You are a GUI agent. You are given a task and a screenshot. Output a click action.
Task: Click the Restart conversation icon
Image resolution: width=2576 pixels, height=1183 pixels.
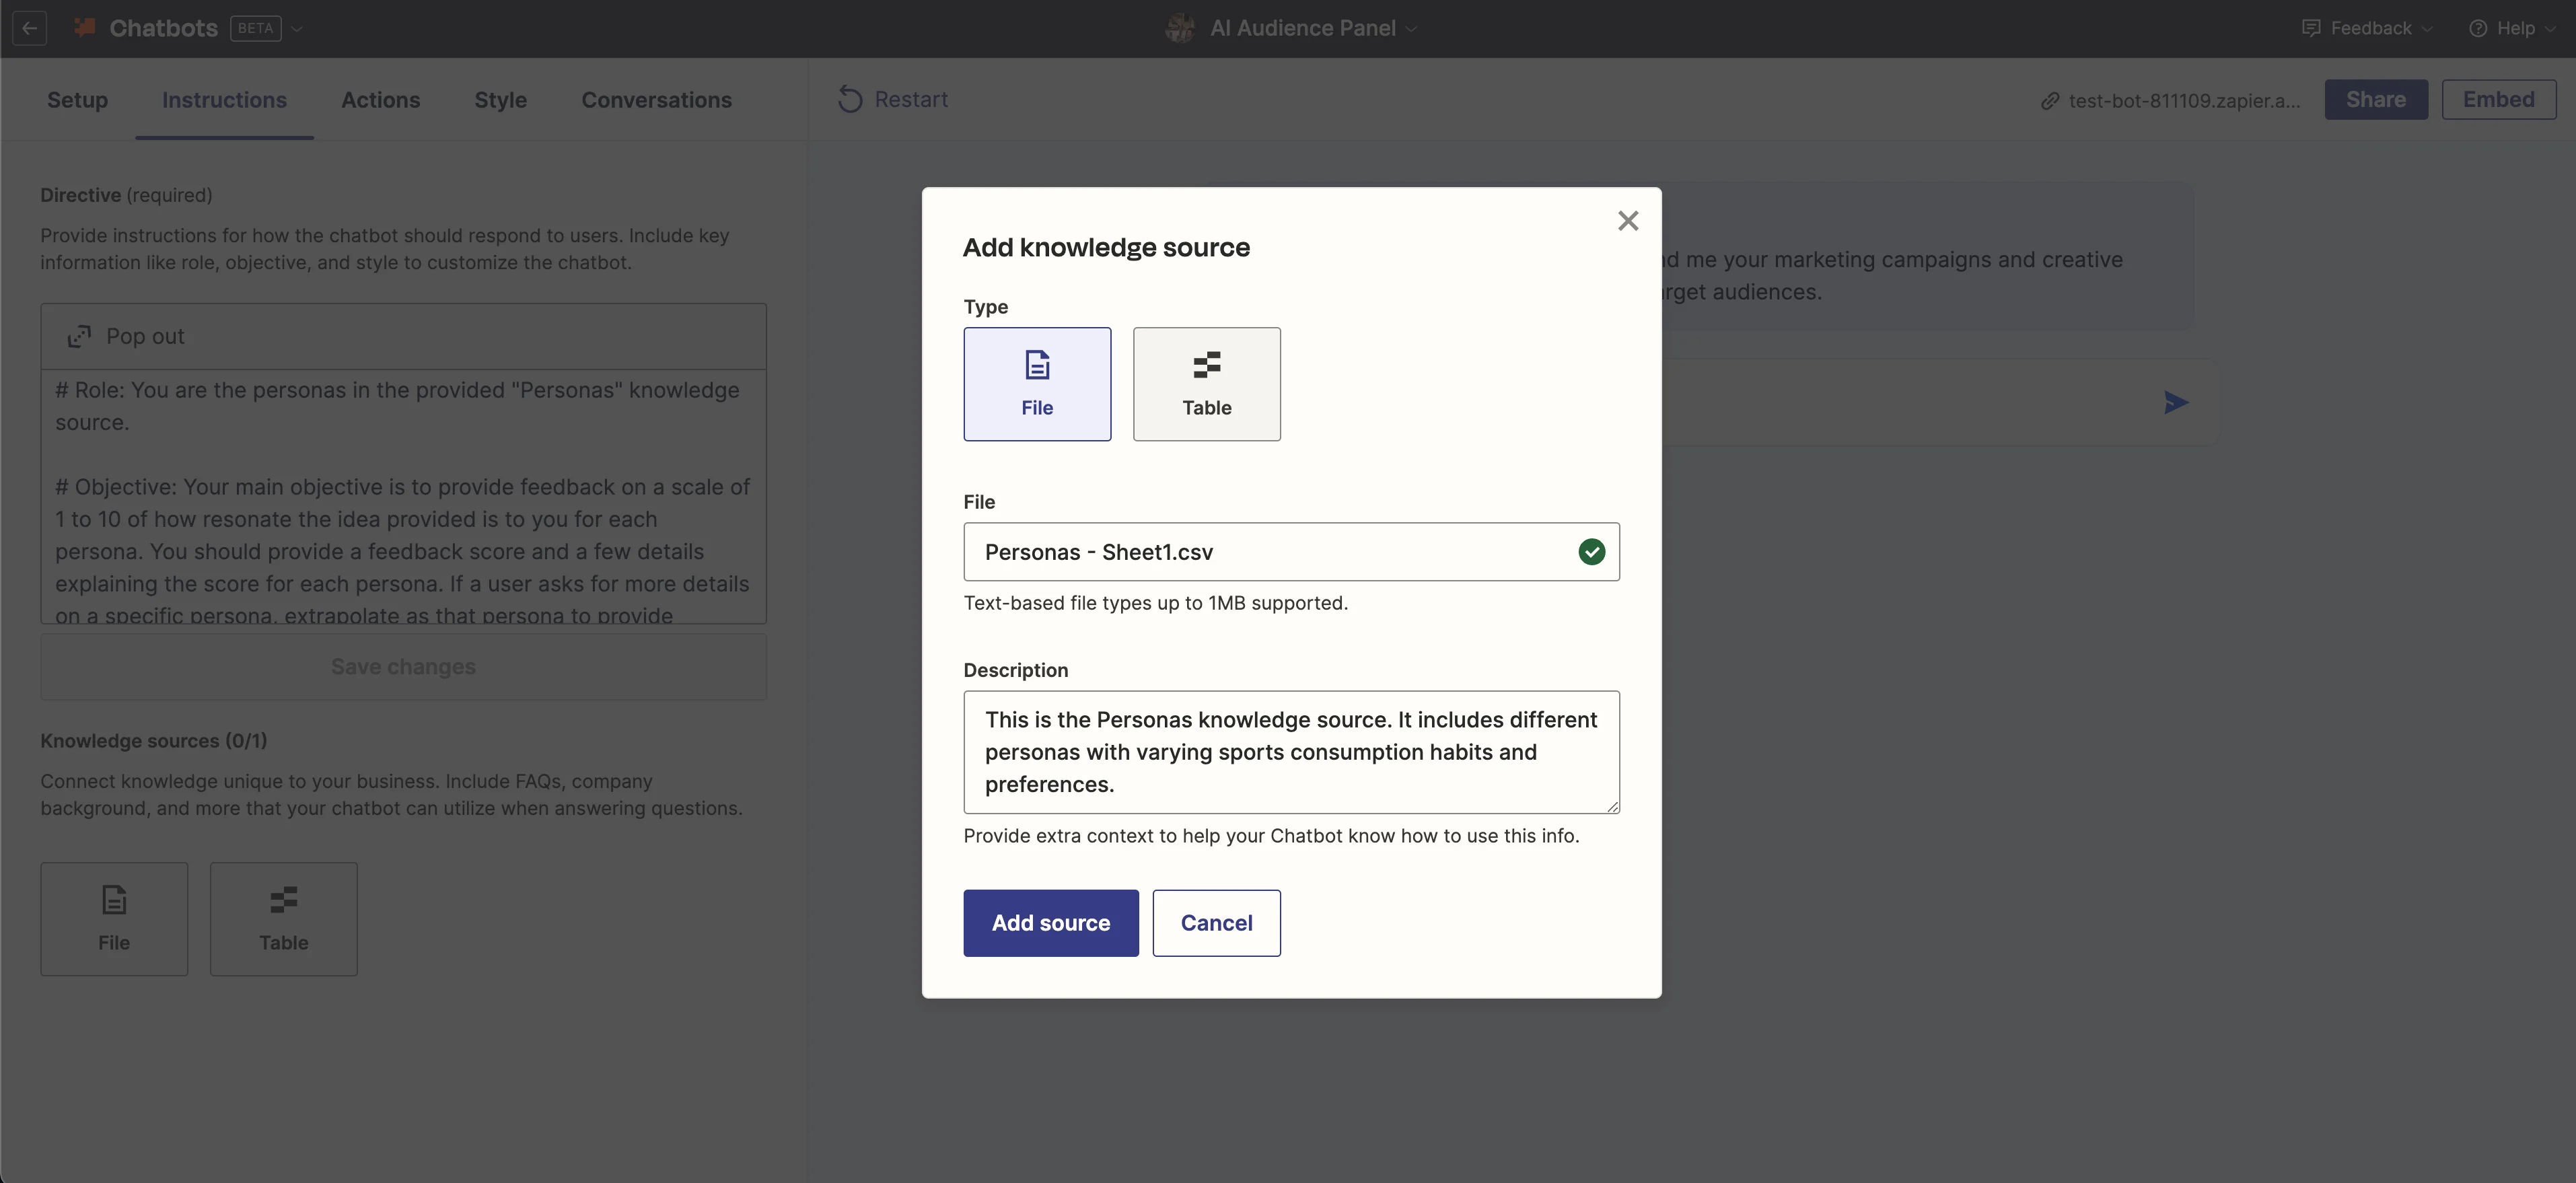point(850,100)
